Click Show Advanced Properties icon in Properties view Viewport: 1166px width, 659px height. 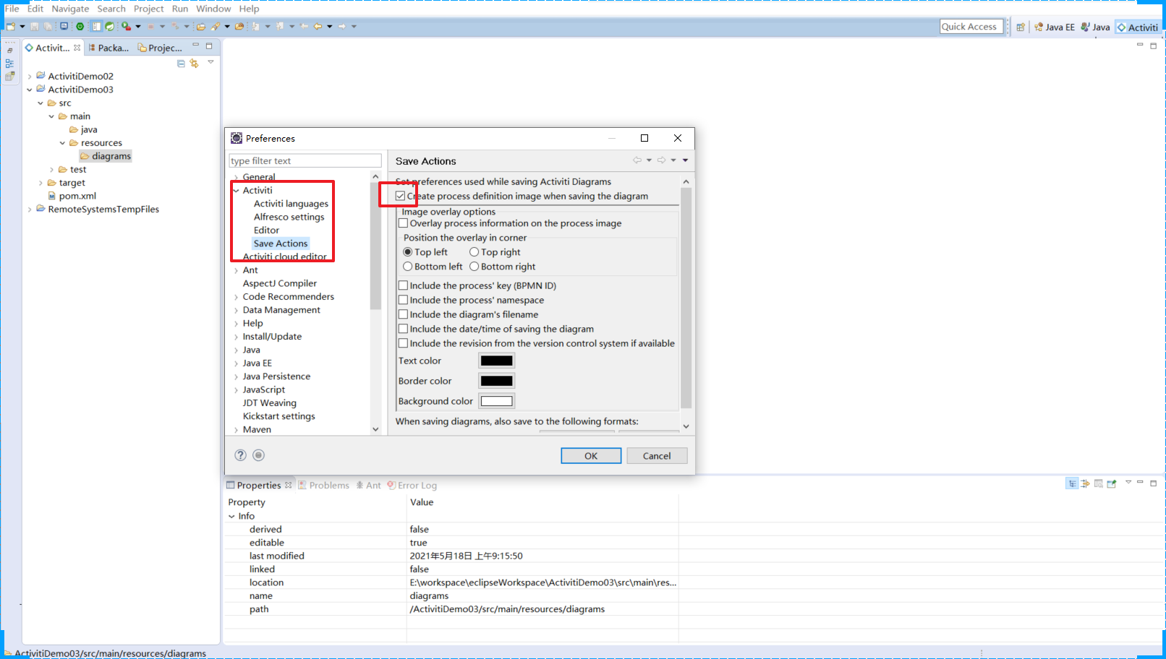tap(1085, 483)
